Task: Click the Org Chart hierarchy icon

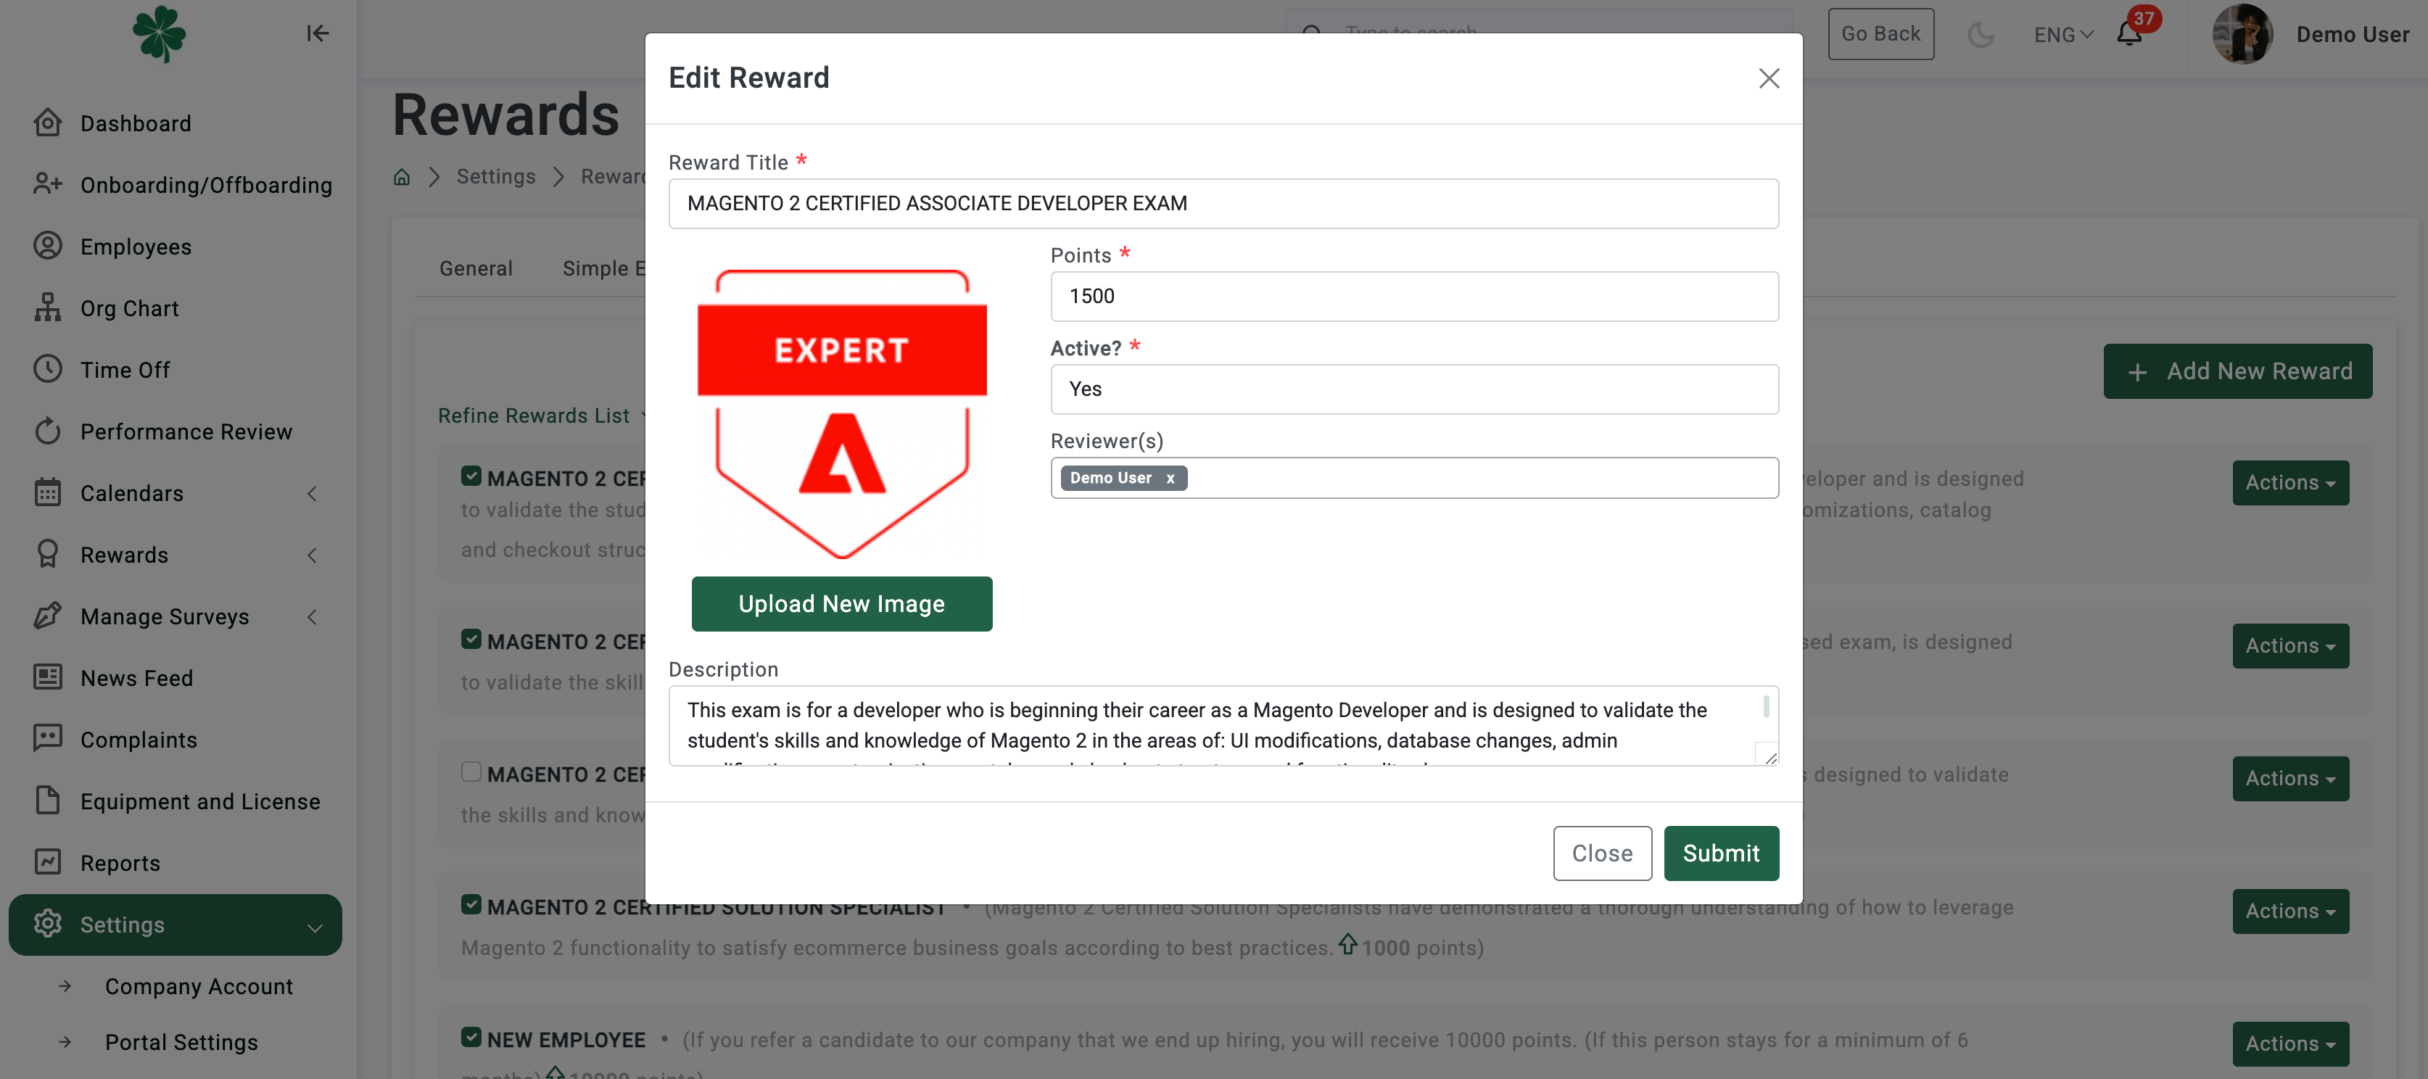Action: [47, 307]
